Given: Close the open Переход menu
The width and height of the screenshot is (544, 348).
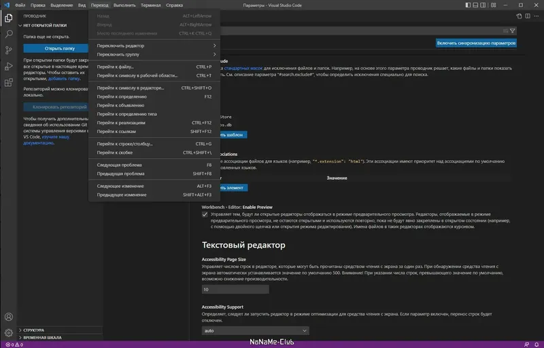Looking at the screenshot, I should click(99, 5).
